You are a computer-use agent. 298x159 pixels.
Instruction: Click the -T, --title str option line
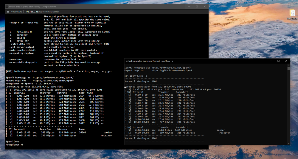tap(54, 41)
